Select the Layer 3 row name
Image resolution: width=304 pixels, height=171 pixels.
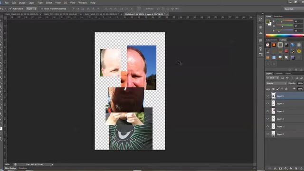point(280,119)
